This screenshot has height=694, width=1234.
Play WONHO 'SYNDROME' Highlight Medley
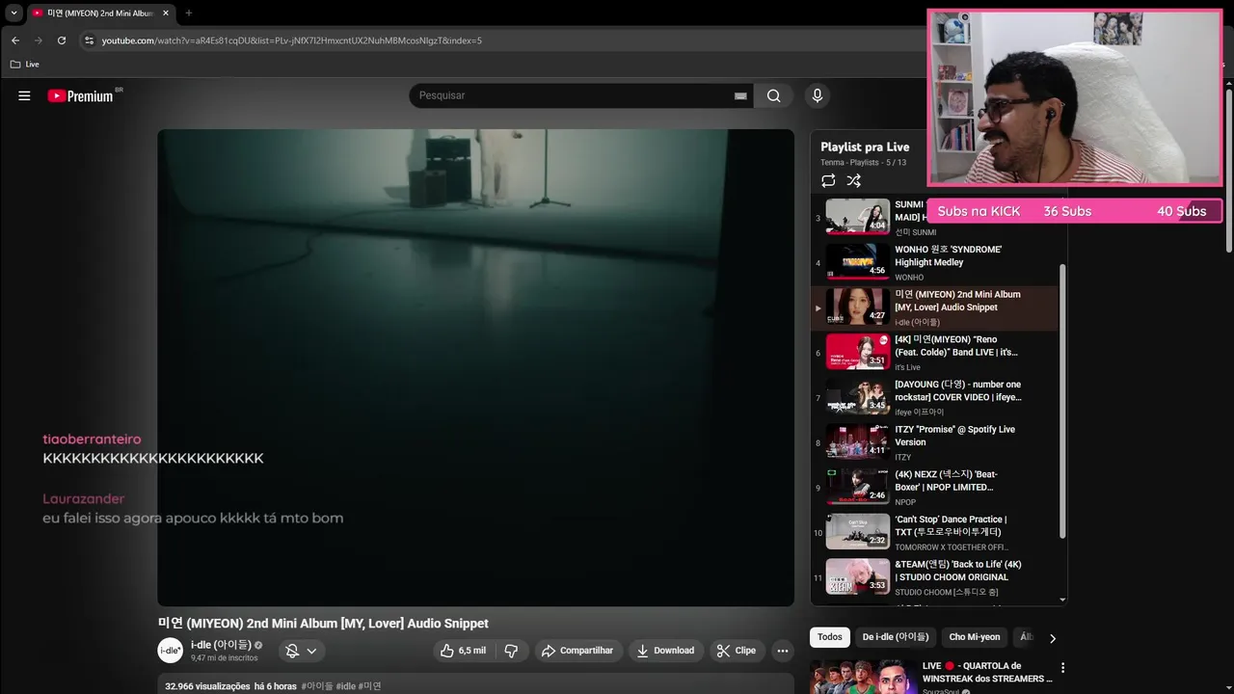tap(935, 262)
